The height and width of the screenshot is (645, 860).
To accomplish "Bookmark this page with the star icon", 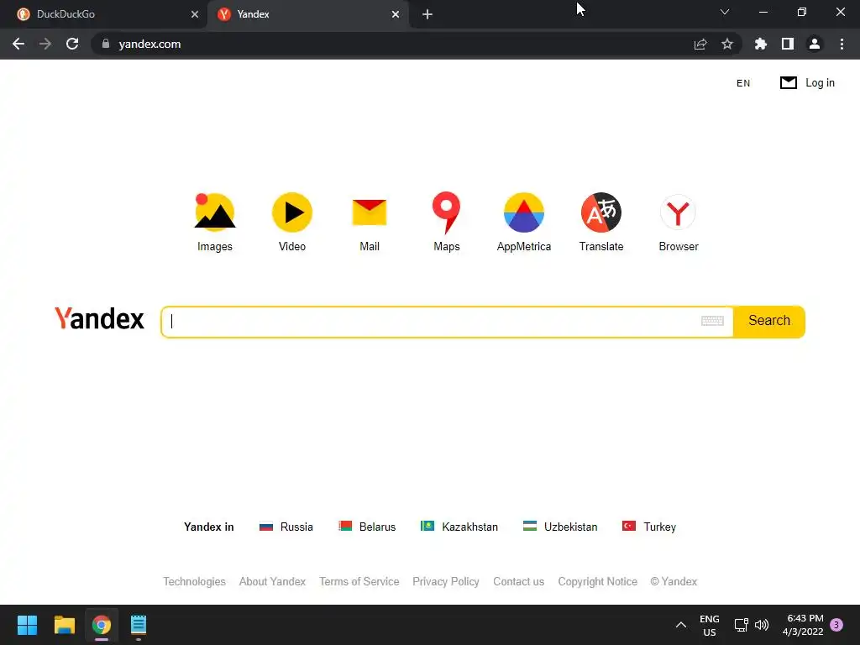I will 727,44.
